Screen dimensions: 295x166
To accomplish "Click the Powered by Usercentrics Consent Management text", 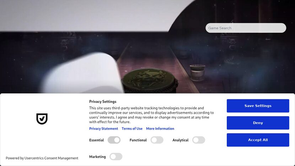I will click(42, 158).
